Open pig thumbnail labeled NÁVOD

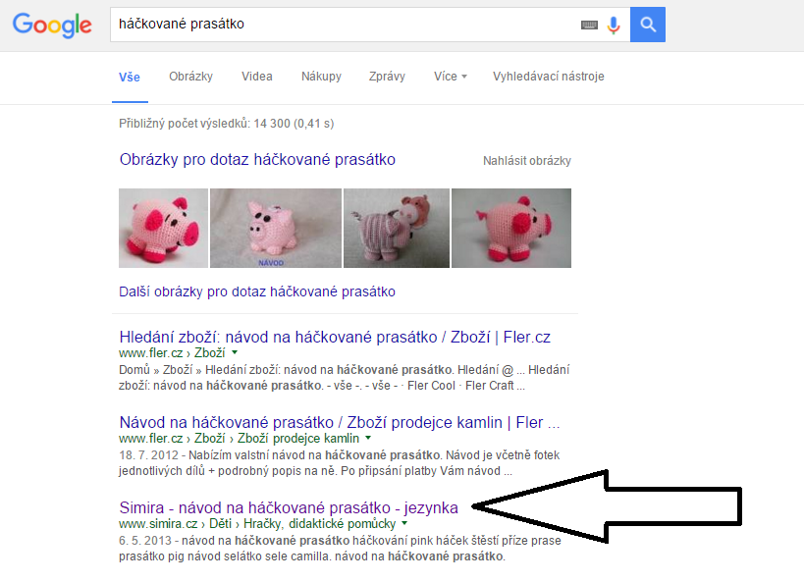pos(276,228)
